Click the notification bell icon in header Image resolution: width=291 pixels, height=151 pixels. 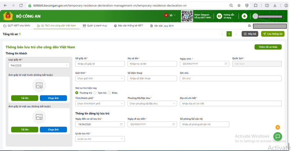[245, 16]
